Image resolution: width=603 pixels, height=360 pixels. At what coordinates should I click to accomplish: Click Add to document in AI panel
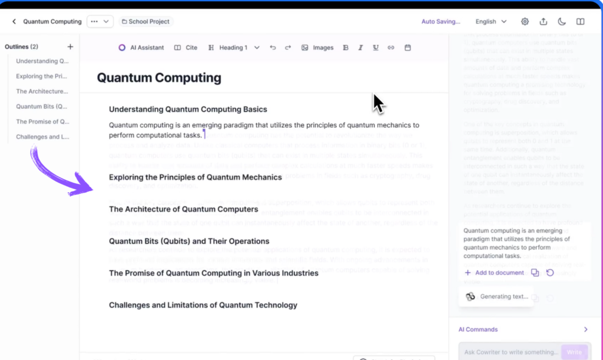click(x=494, y=273)
